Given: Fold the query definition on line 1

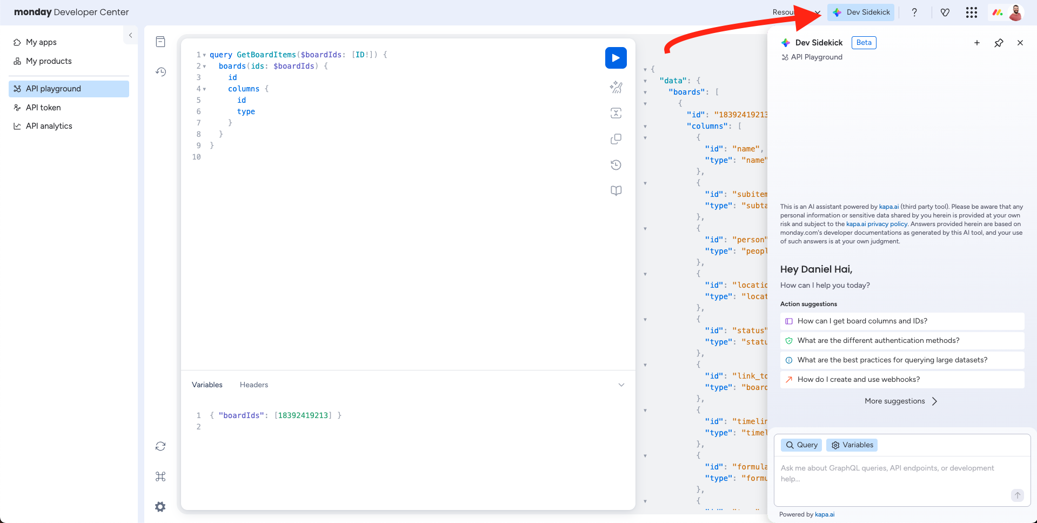Looking at the screenshot, I should (x=204, y=55).
